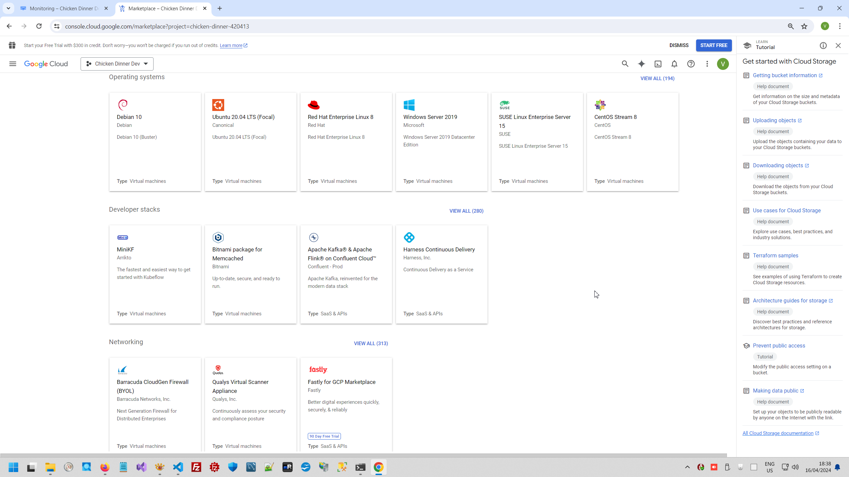The height and width of the screenshot is (477, 849).
Task: Click the START FREE button
Action: [714, 45]
